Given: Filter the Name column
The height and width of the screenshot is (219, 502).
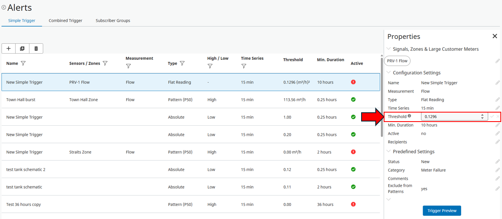Looking at the screenshot, I should [x=23, y=63].
